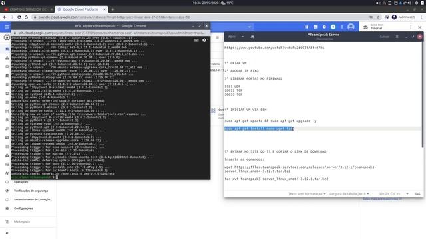Click the '9987 UDP' line in the editor
Screen dimensions: 426x239
(232, 86)
